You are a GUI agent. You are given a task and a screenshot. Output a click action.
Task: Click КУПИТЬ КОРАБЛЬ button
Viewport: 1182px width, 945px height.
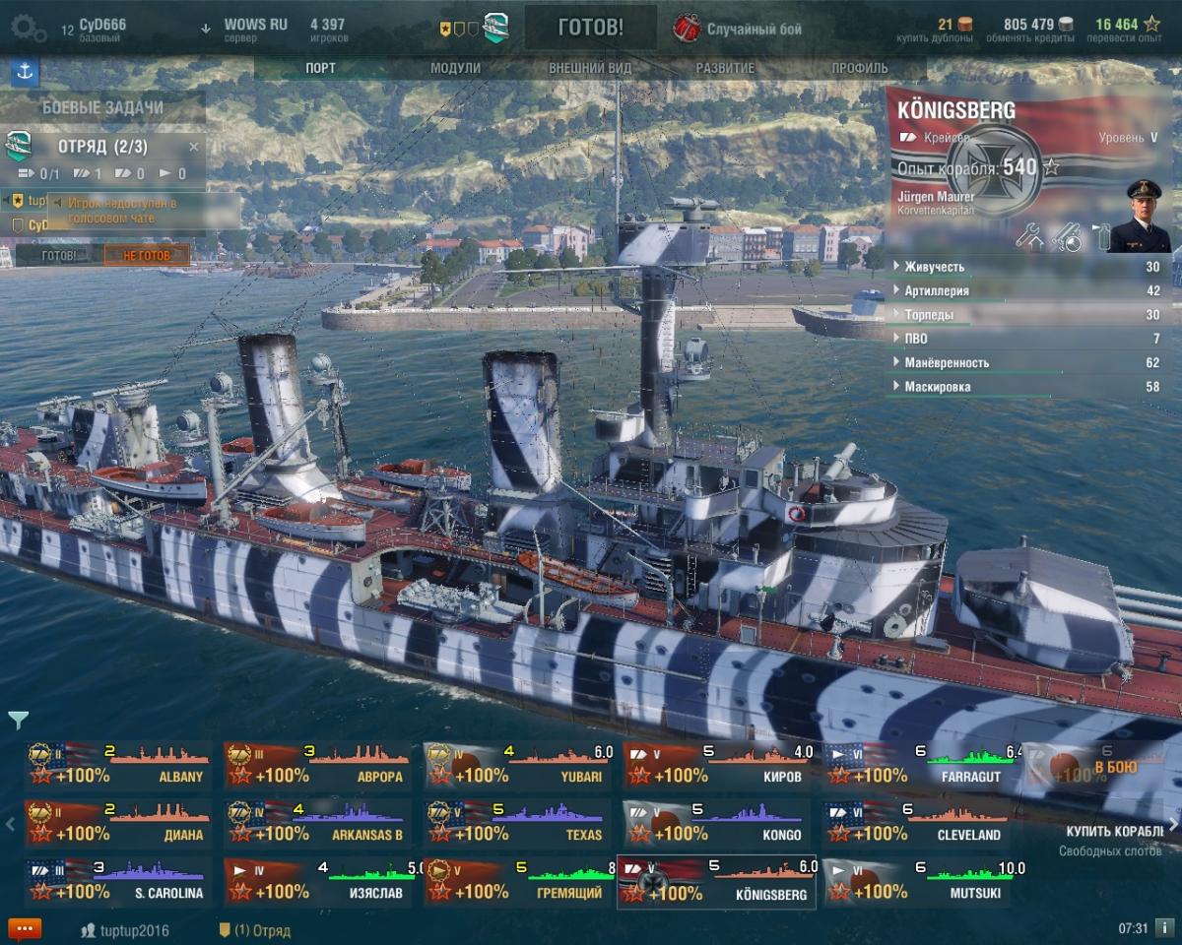(x=1114, y=831)
